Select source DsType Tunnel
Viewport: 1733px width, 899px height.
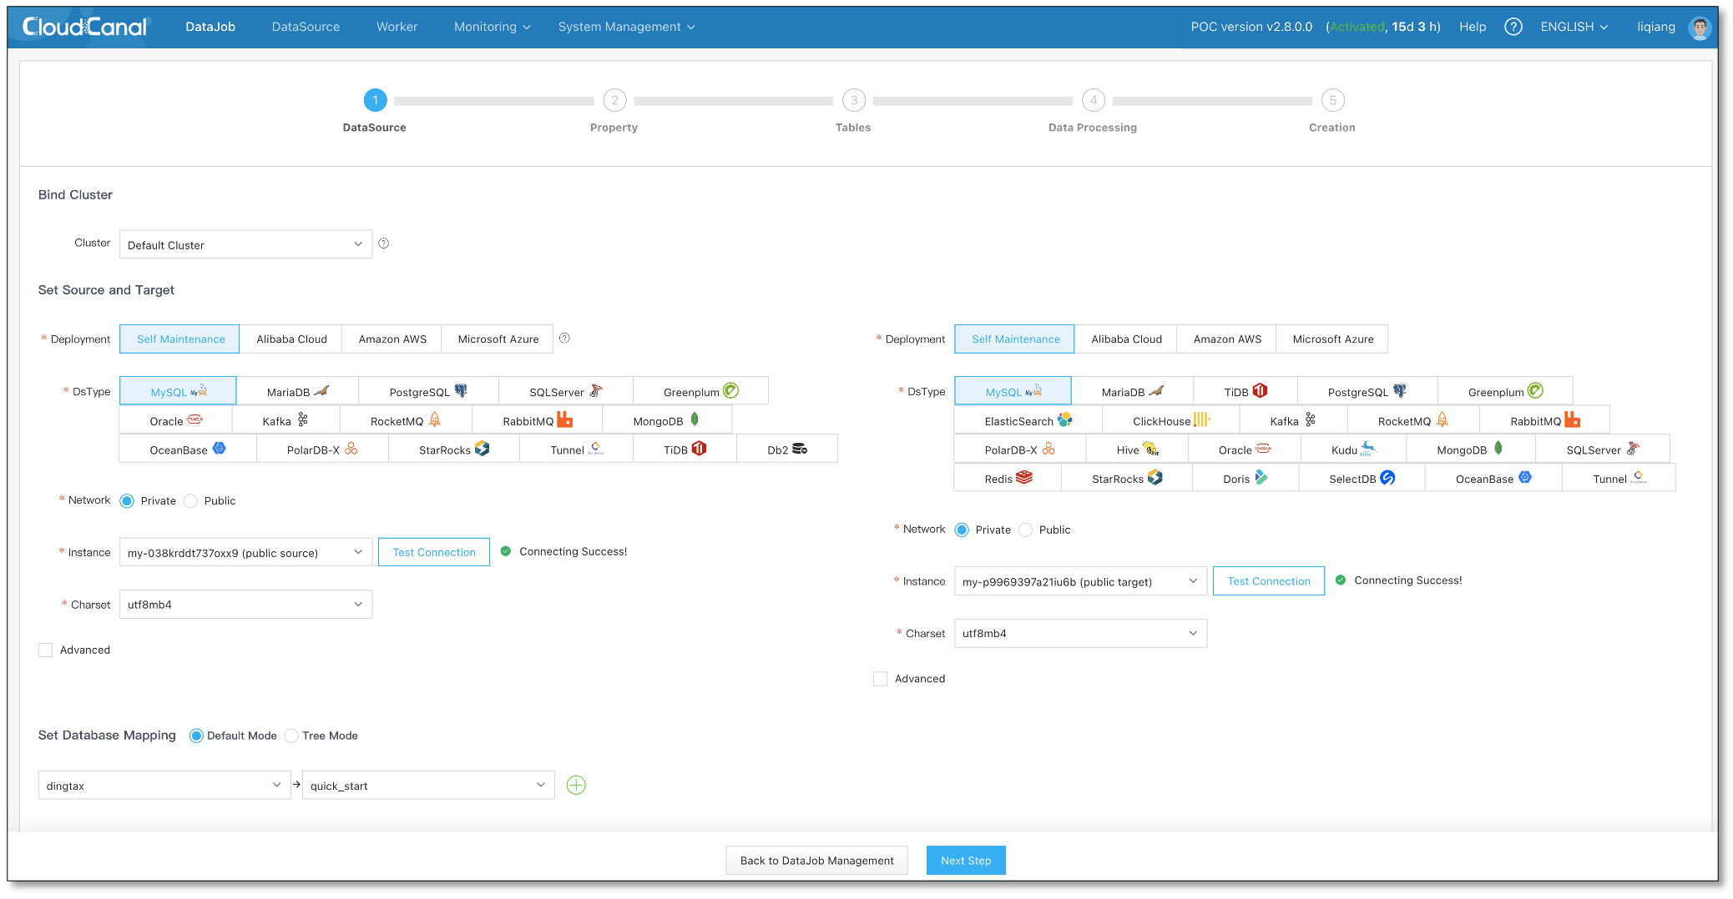tap(577, 449)
